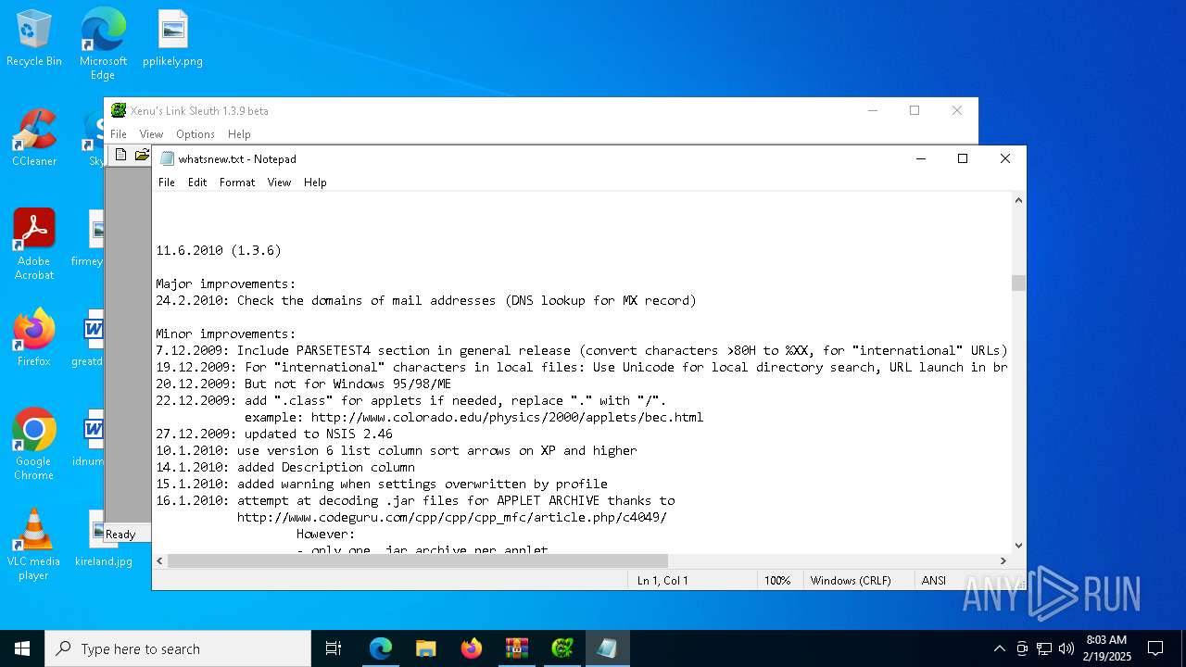This screenshot has width=1186, height=667.
Task: Minimize the Notepad window
Action: pyautogui.click(x=920, y=158)
